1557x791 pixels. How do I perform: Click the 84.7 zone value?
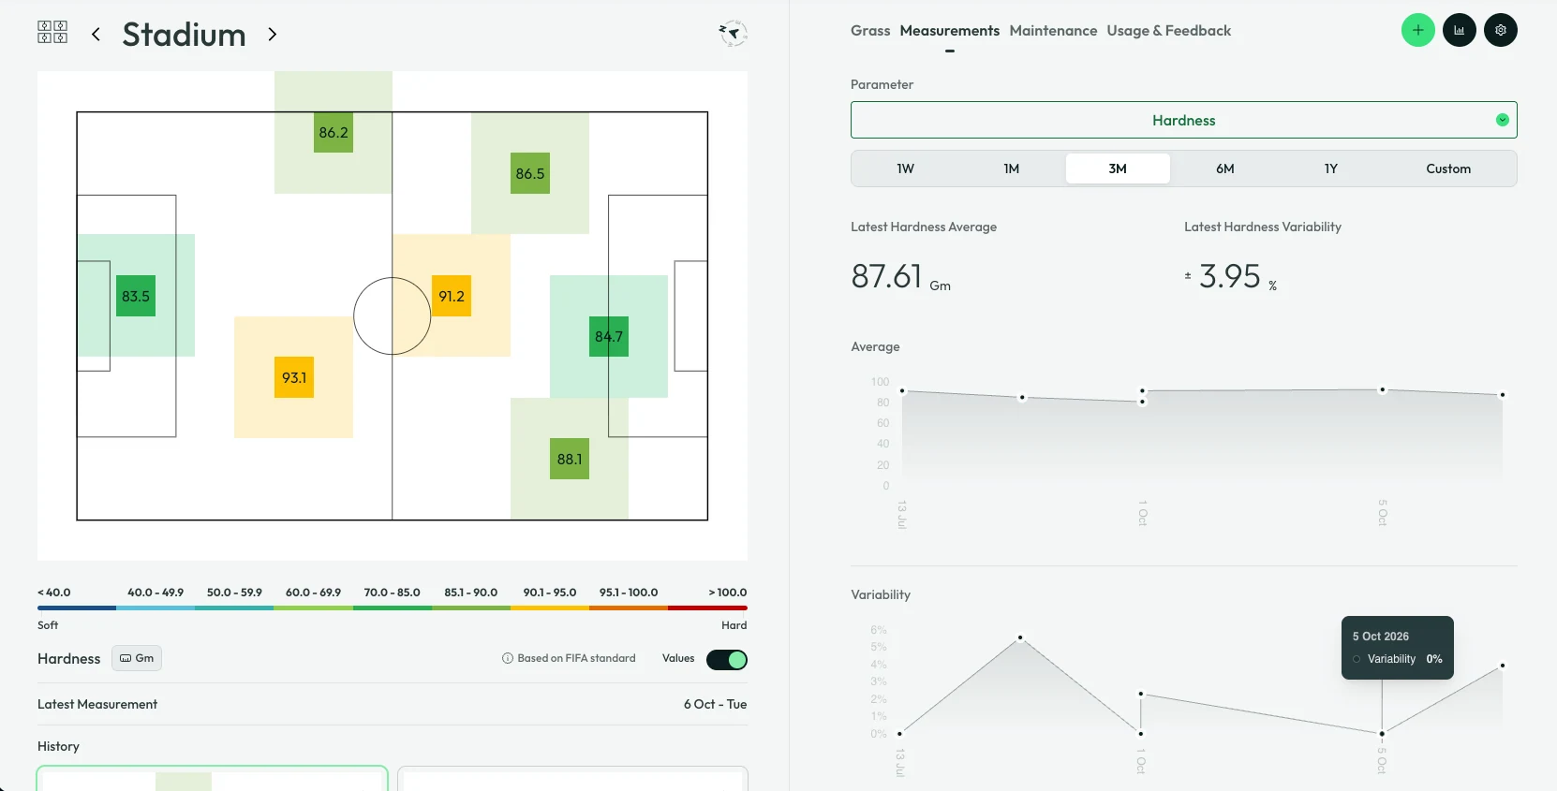coord(609,337)
